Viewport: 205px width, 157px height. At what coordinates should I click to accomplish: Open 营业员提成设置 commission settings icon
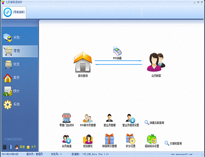click(x=130, y=118)
